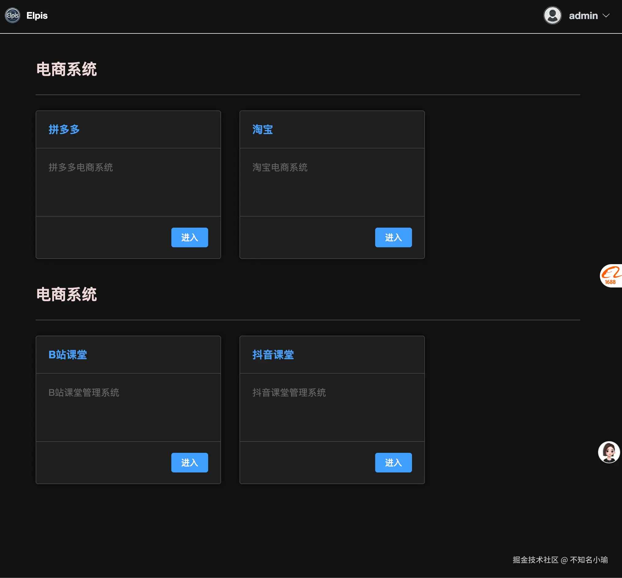This screenshot has height=578, width=622.
Task: Enter the 抖音课堂 system
Action: click(393, 463)
